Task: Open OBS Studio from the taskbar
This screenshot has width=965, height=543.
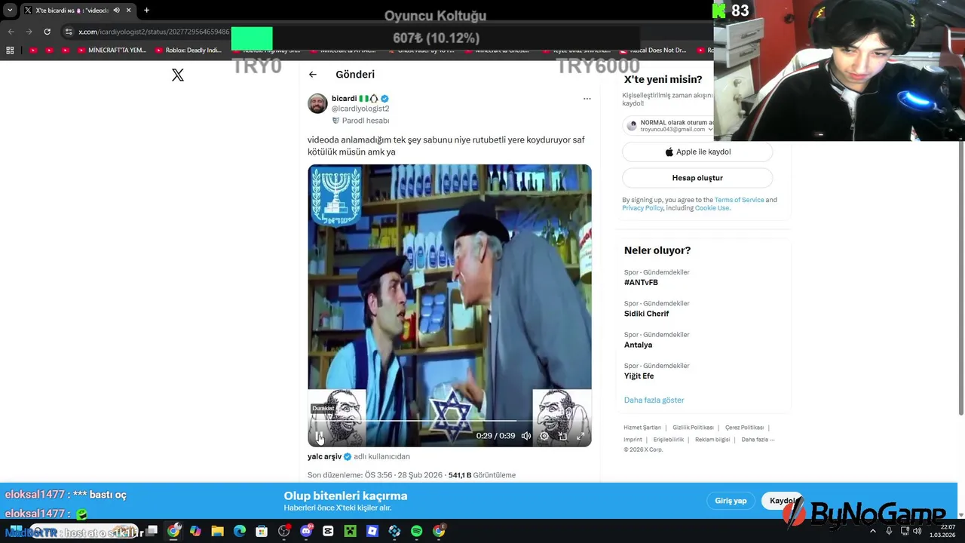Action: point(284,531)
